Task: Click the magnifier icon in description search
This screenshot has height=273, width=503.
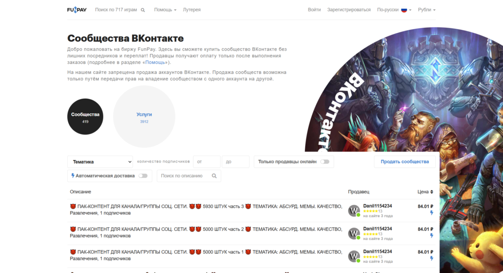Action: pyautogui.click(x=214, y=176)
